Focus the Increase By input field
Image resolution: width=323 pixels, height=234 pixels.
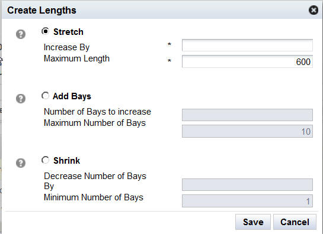(x=247, y=45)
